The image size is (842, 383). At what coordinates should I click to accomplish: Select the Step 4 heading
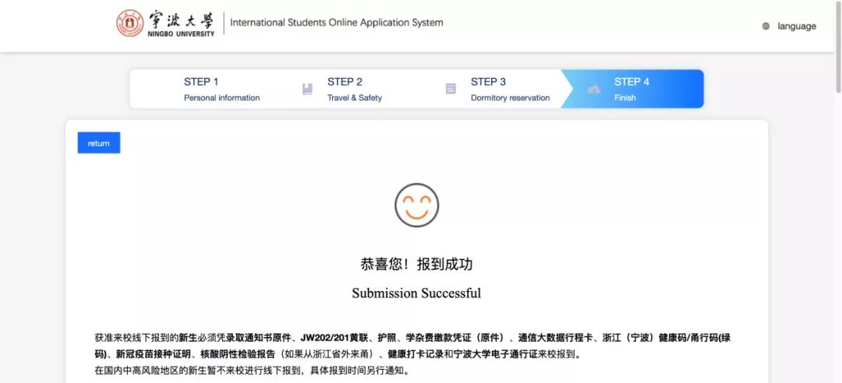631,82
